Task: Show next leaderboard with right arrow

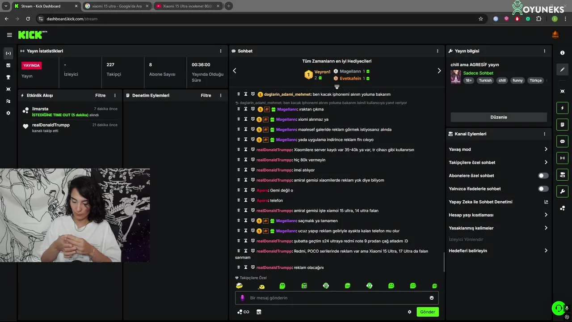Action: (439, 71)
